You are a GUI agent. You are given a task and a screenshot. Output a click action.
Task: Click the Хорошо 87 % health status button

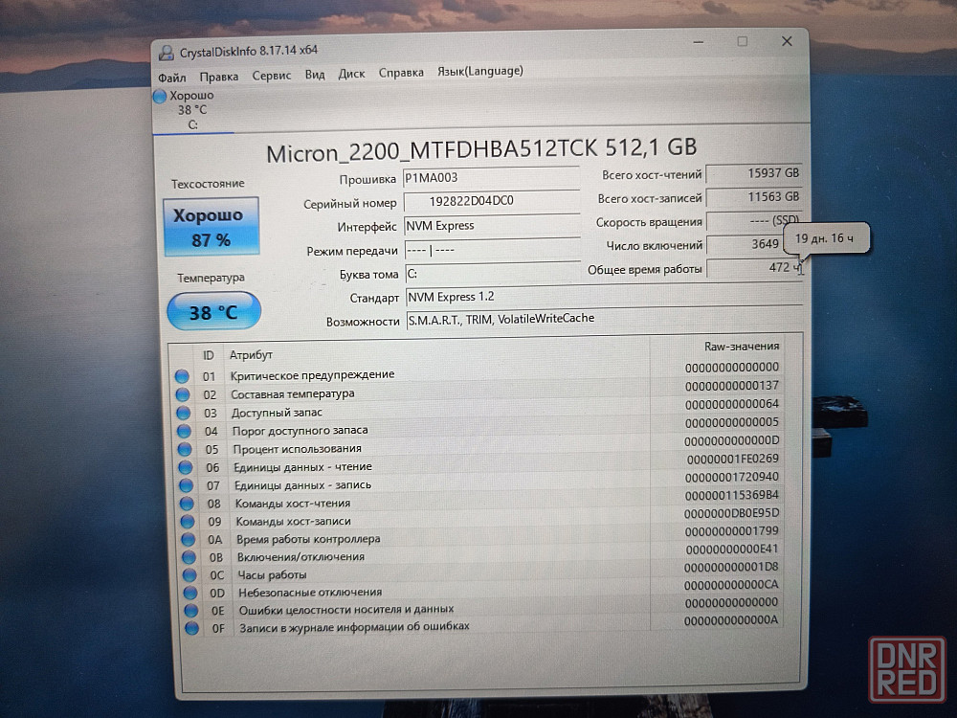click(x=211, y=227)
